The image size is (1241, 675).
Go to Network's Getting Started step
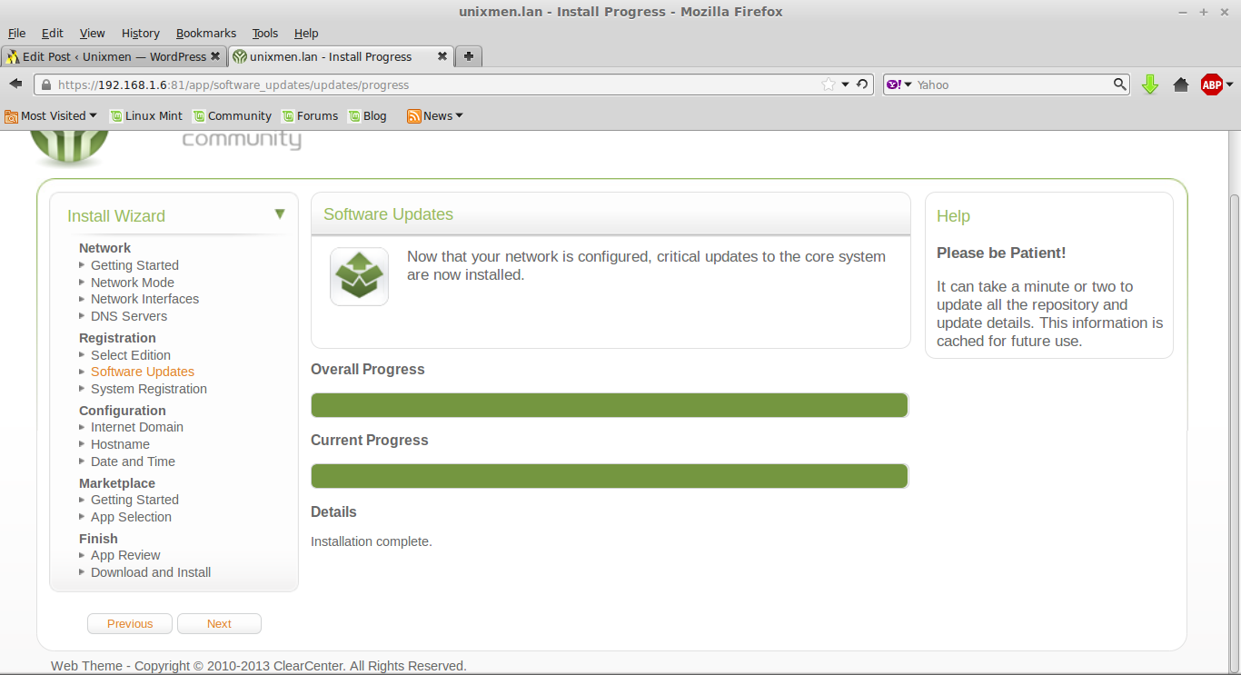pos(134,265)
